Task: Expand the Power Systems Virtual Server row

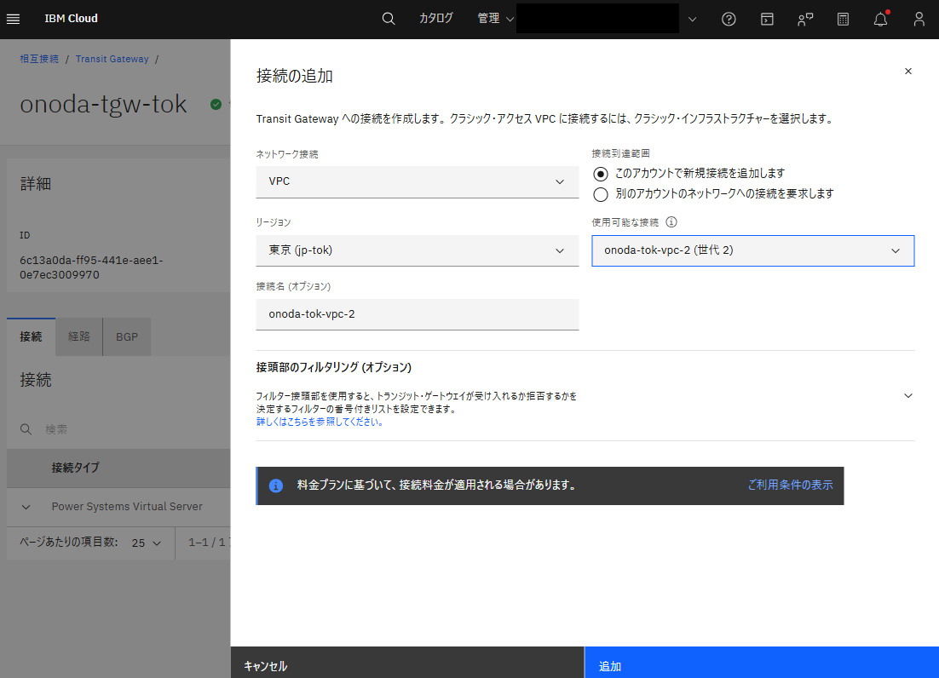Action: pos(26,507)
